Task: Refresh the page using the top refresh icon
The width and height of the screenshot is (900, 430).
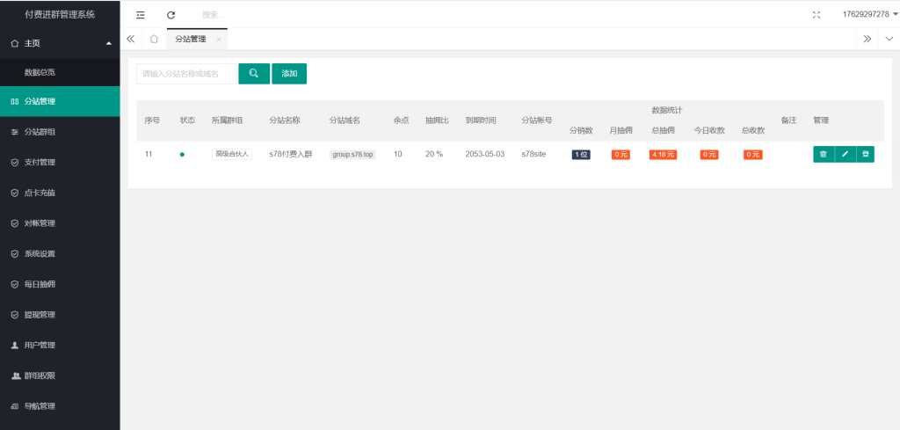Action: click(171, 15)
